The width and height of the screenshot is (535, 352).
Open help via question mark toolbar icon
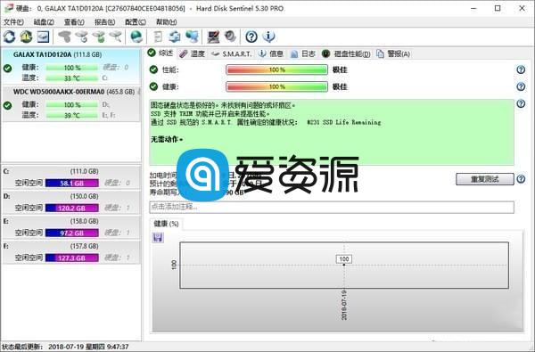pos(251,37)
